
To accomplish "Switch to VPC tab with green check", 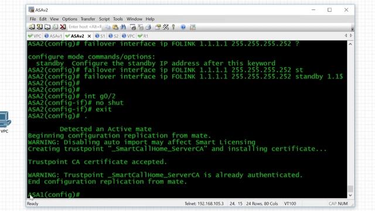I will tap(35, 36).
